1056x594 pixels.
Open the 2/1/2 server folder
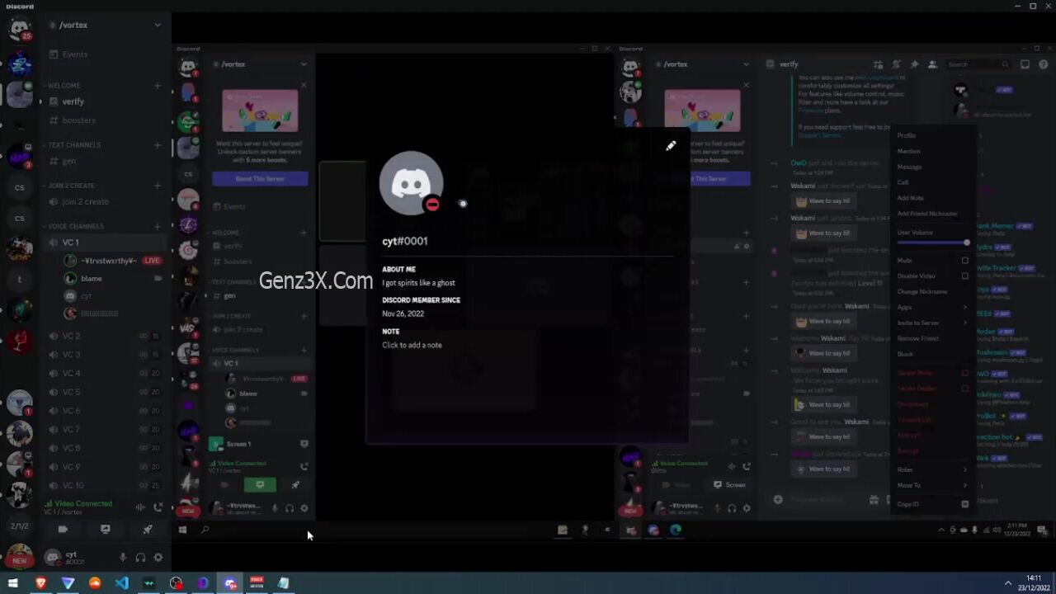click(19, 526)
